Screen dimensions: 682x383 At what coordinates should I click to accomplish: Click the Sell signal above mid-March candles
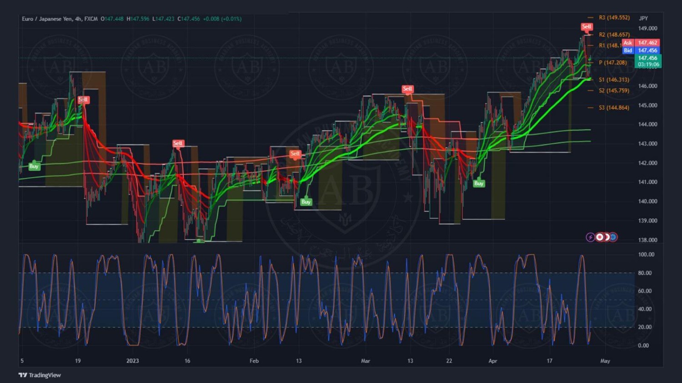tap(407, 89)
